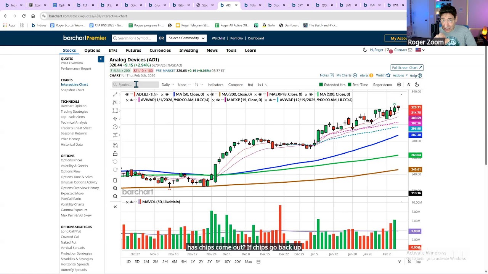Toggle the magnet snap tool

(115, 145)
